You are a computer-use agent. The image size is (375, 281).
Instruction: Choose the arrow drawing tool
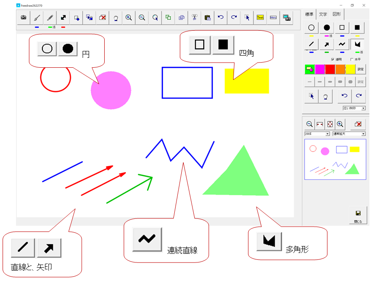(327, 44)
